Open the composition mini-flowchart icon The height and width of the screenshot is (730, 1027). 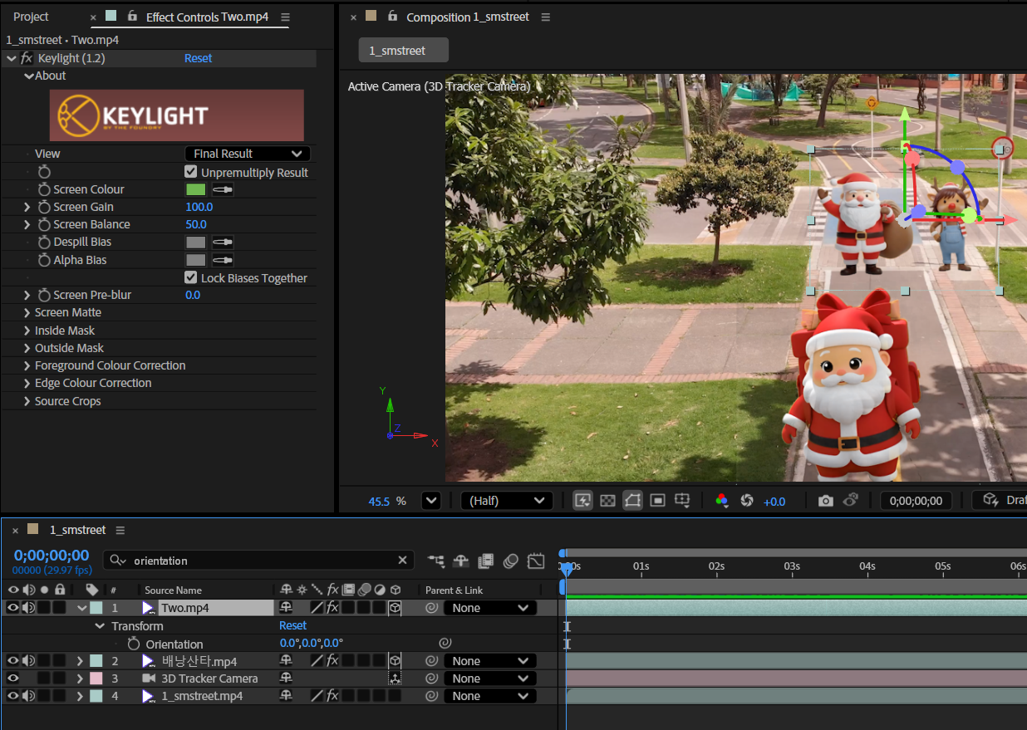tap(436, 561)
